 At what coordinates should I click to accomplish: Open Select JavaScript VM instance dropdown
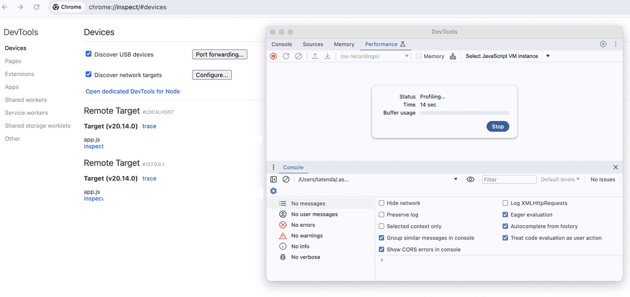click(x=507, y=56)
